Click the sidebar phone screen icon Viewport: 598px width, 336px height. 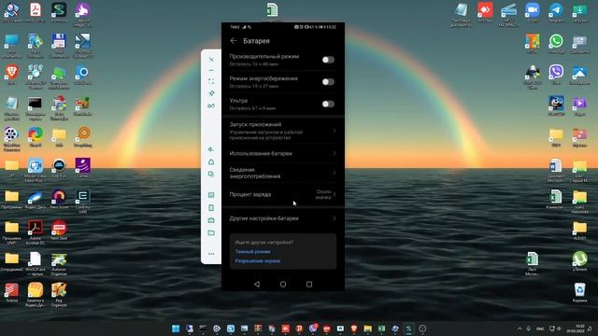click(x=211, y=207)
